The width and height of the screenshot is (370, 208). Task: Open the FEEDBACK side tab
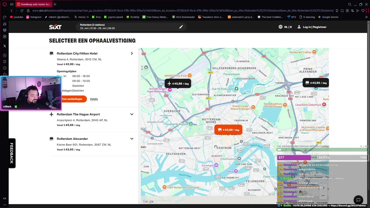12,153
